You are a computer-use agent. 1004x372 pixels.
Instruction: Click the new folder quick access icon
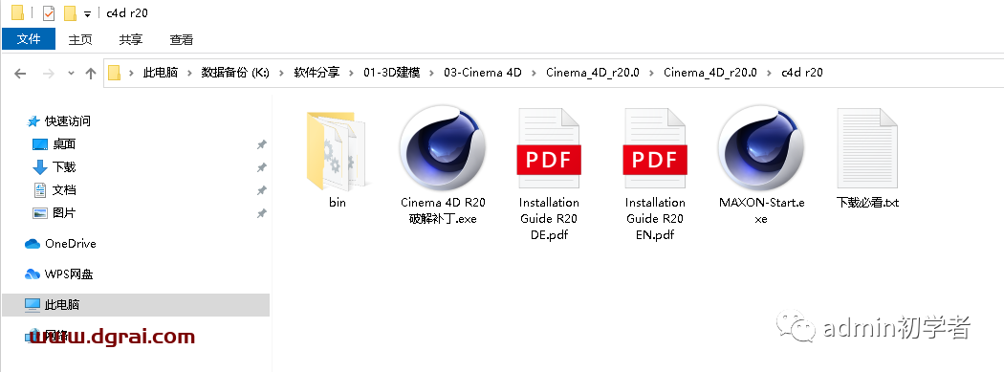70,13
